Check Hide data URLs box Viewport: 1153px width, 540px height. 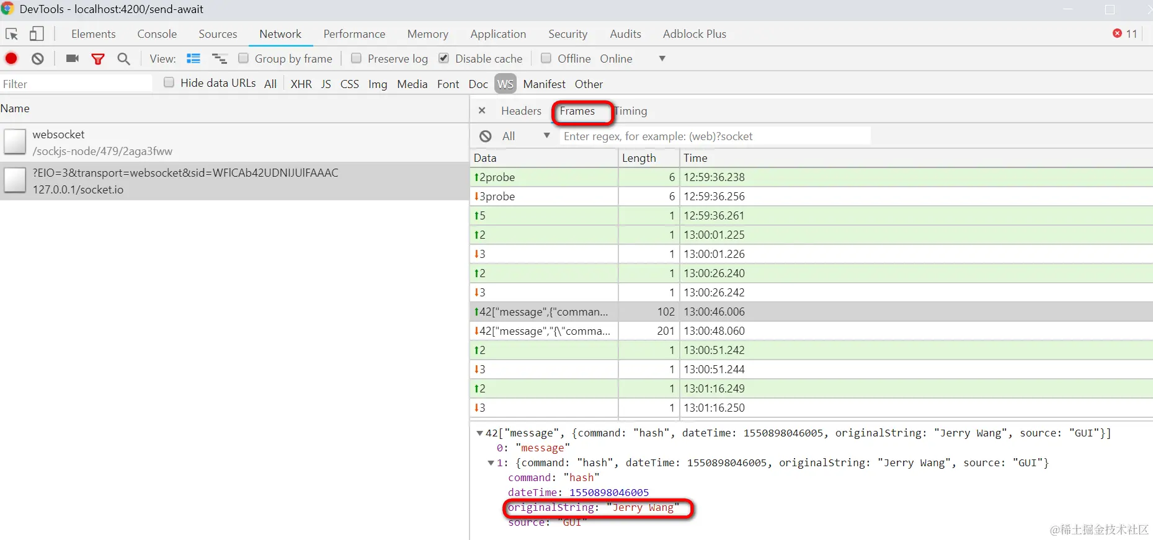[x=169, y=82]
